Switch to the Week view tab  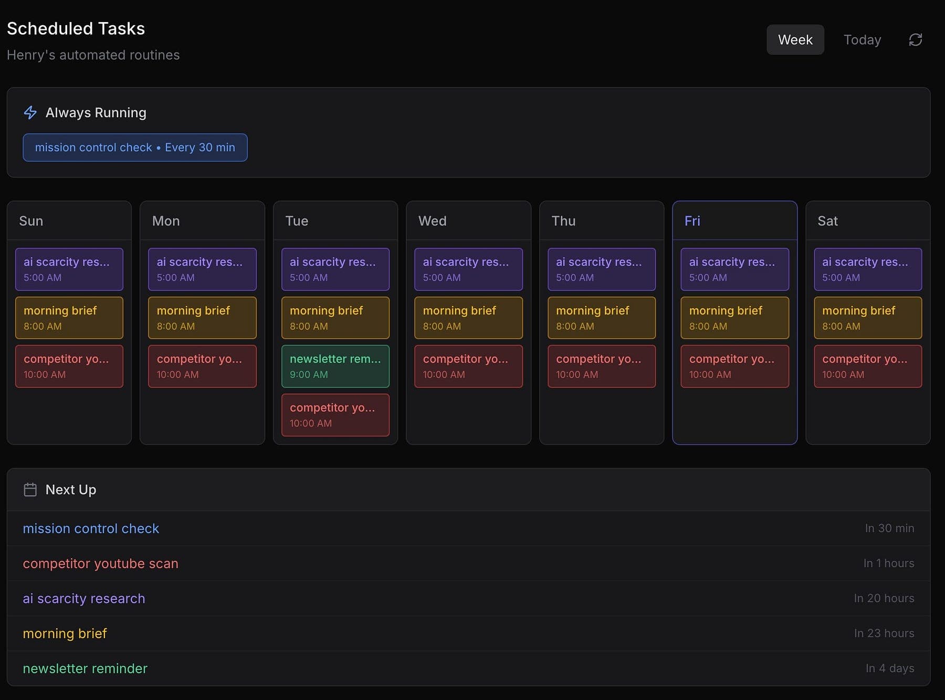coord(795,40)
